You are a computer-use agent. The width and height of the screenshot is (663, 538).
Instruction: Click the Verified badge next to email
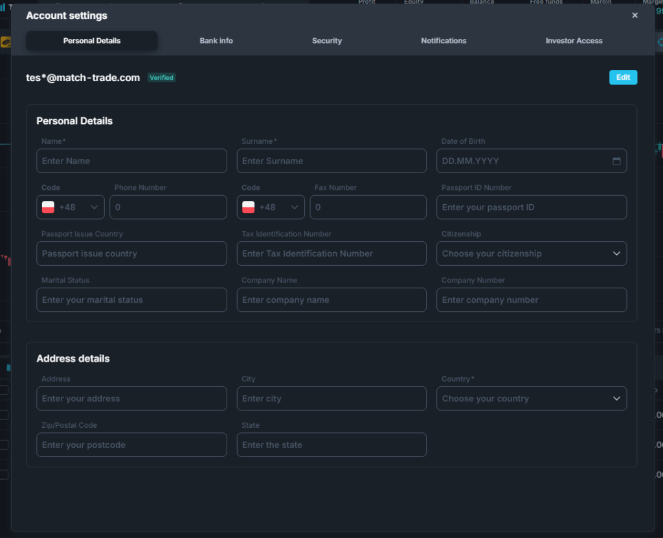(x=161, y=78)
